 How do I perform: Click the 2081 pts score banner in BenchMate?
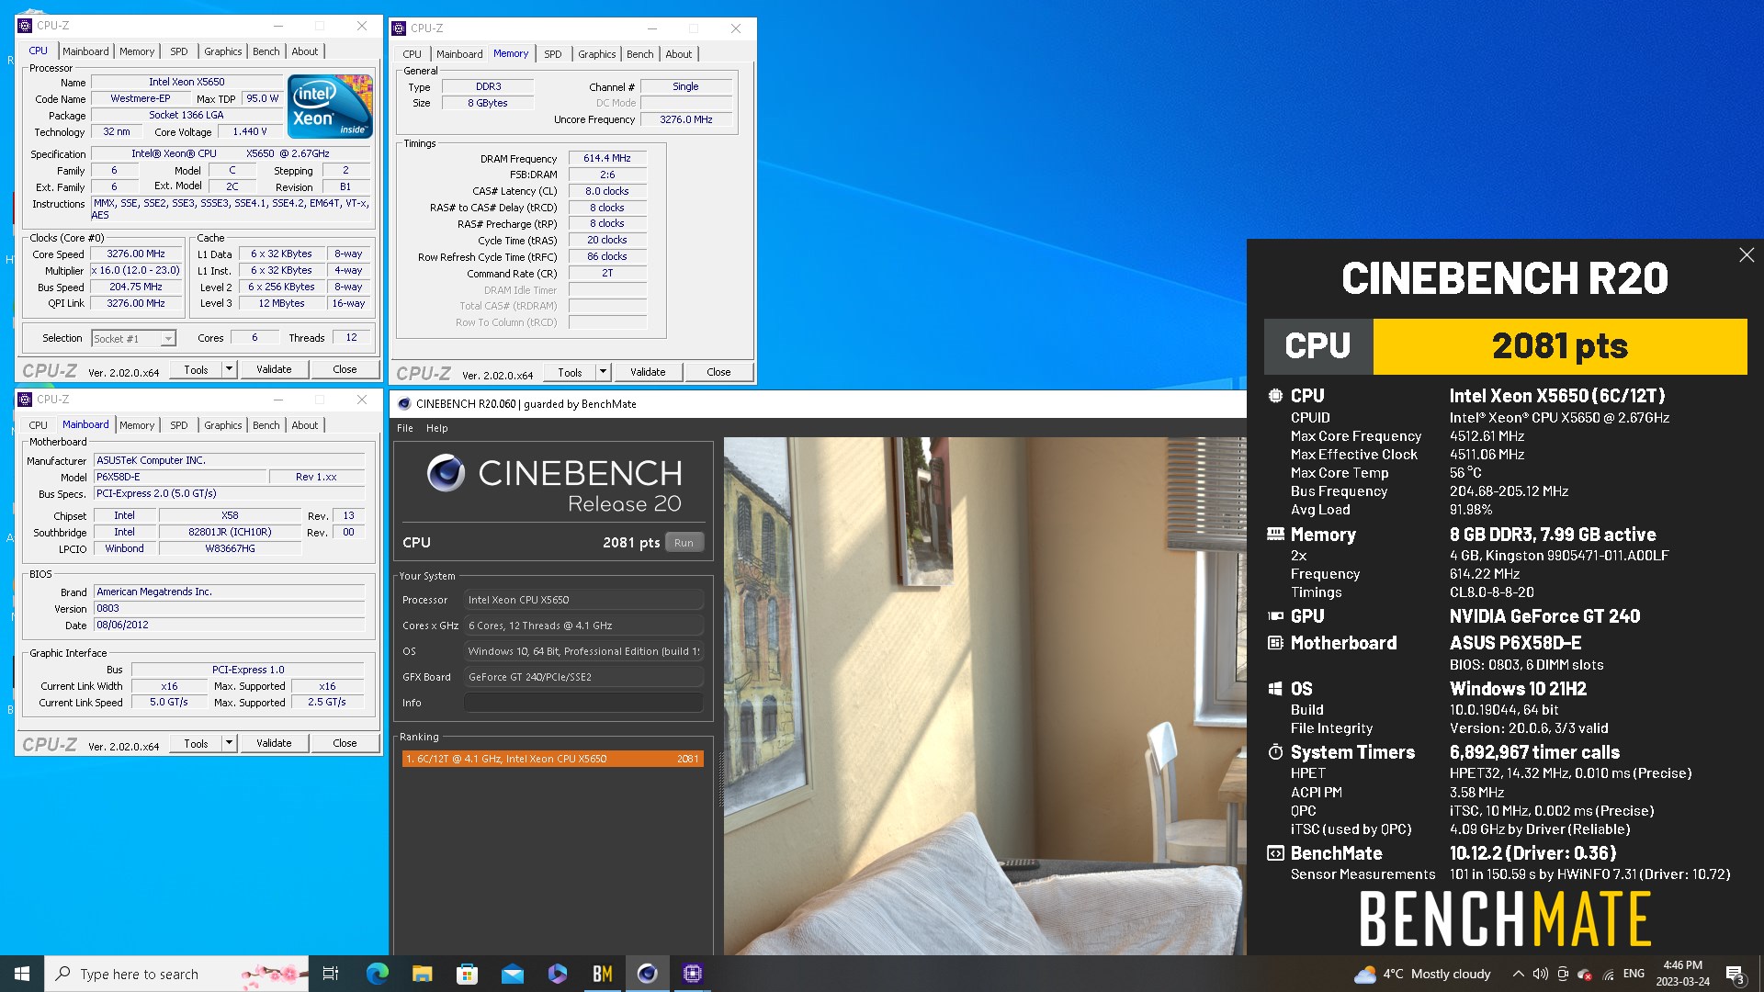(x=1559, y=346)
